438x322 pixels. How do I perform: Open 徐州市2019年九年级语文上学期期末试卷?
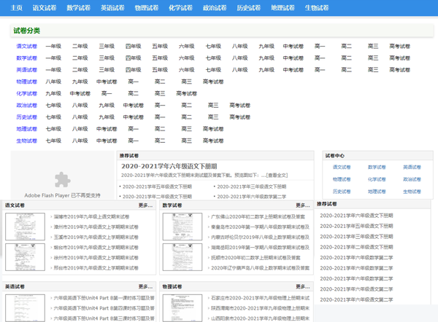[x=96, y=258]
